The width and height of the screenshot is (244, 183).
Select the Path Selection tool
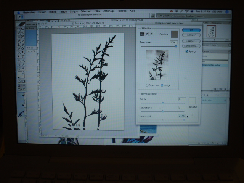click(x=19, y=57)
